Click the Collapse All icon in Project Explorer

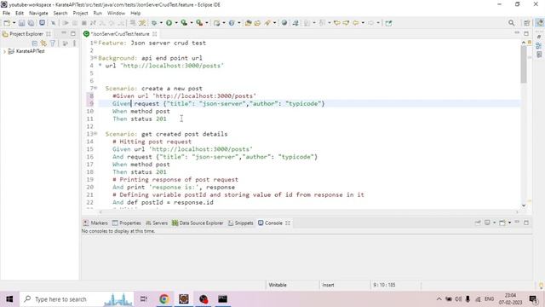tap(34, 43)
